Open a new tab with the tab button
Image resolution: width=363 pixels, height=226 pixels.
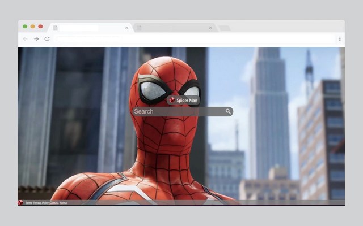225,28
